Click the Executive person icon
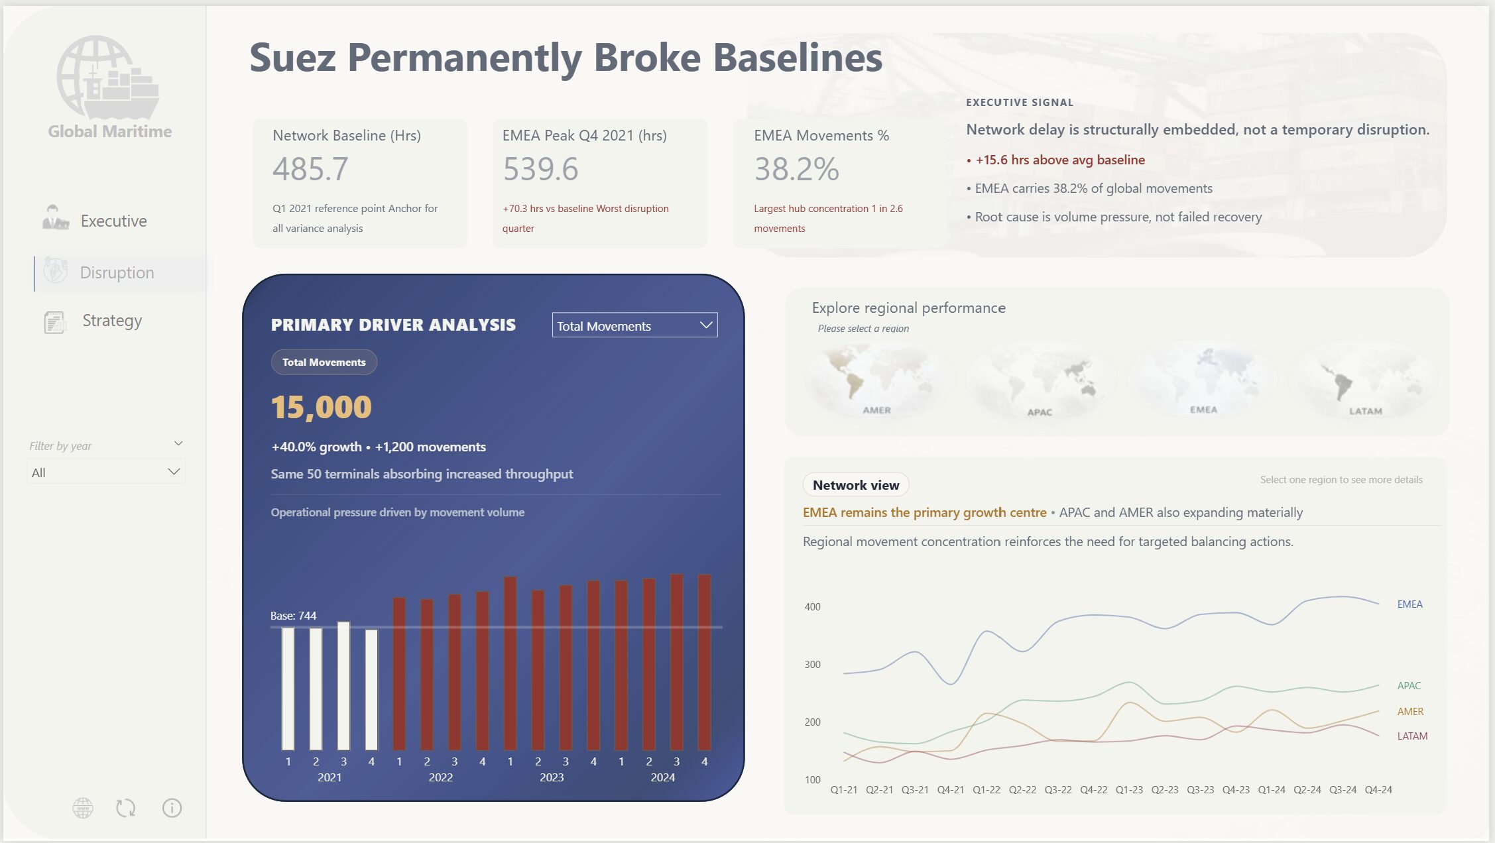1495x843 pixels. (x=56, y=218)
